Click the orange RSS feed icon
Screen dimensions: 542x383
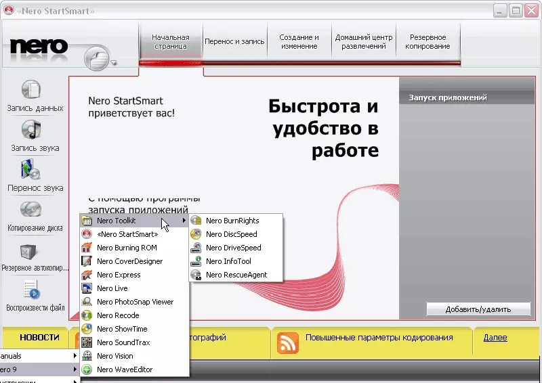coord(287,343)
